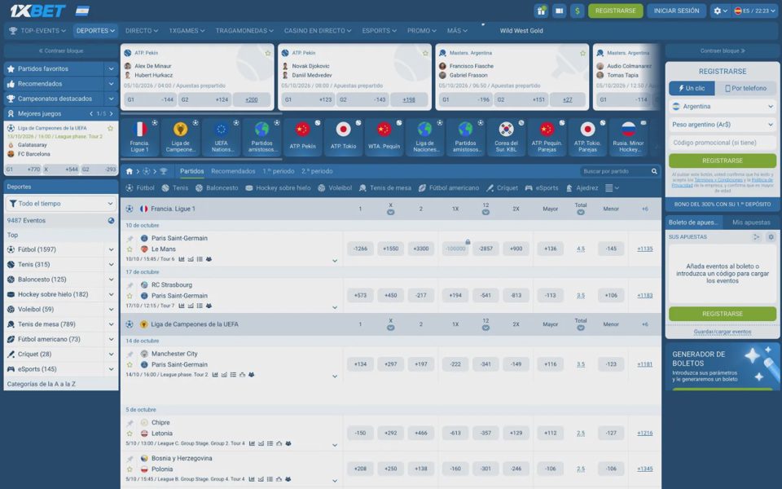Favorite the Djokovic vs Medvedev card
This screenshot has height=489, width=782.
(x=425, y=53)
